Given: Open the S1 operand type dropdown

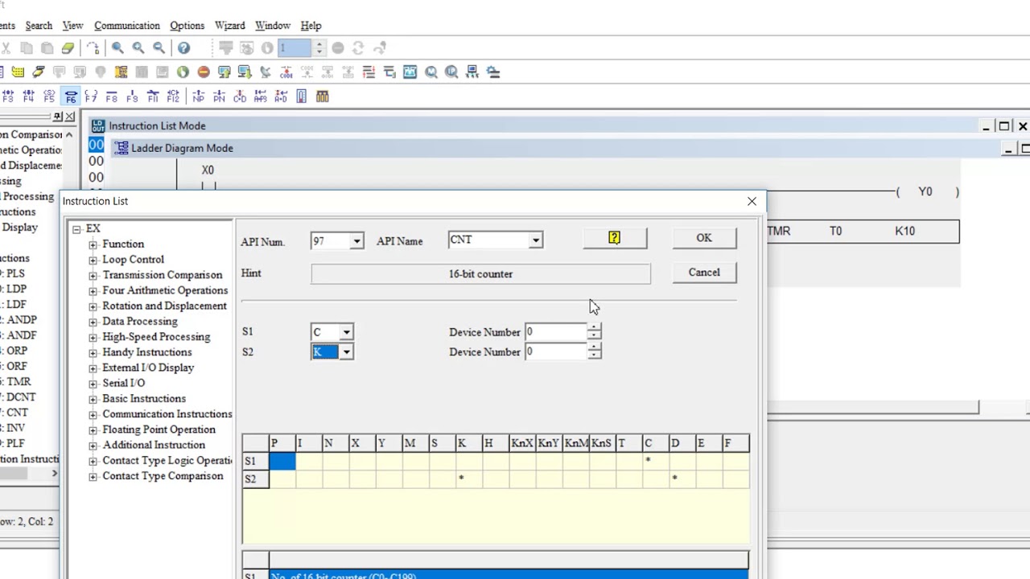Looking at the screenshot, I should pos(346,332).
